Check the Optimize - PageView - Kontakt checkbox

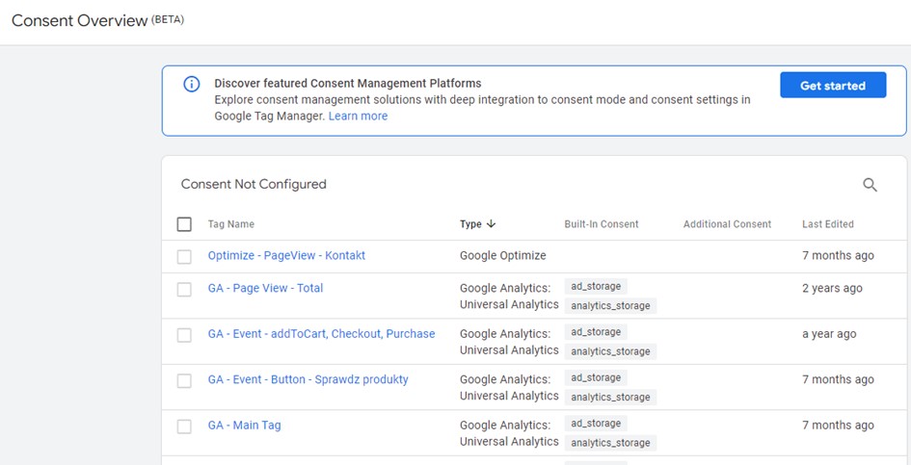(184, 257)
